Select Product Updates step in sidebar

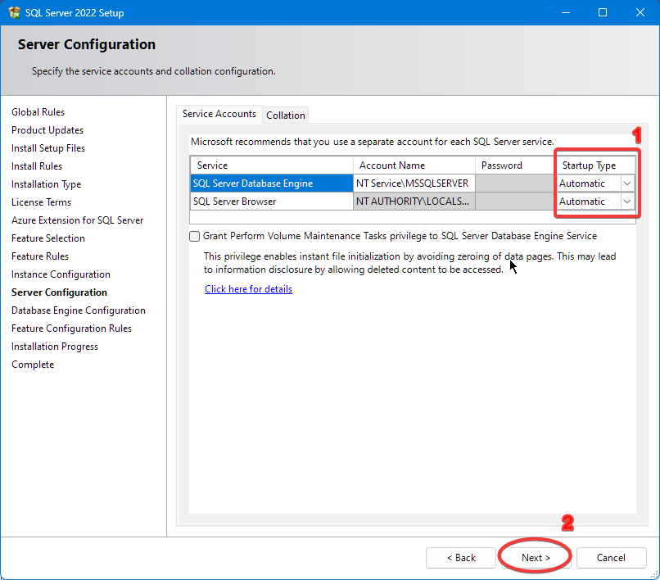(47, 130)
